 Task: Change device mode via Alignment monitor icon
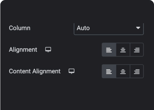tap(48, 50)
